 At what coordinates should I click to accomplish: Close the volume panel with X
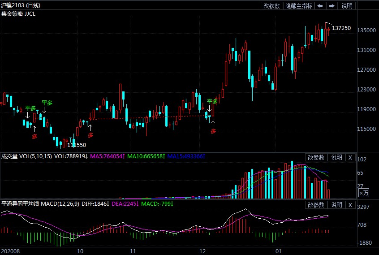(x=350, y=157)
